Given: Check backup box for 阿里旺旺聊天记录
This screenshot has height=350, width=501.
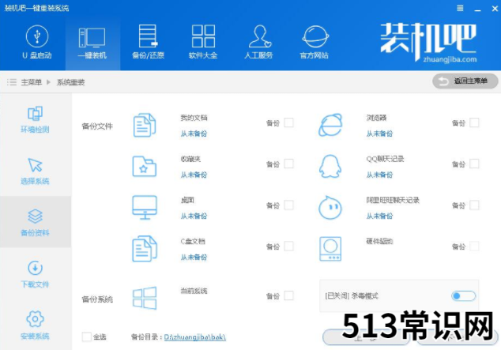Looking at the screenshot, I should [x=474, y=205].
